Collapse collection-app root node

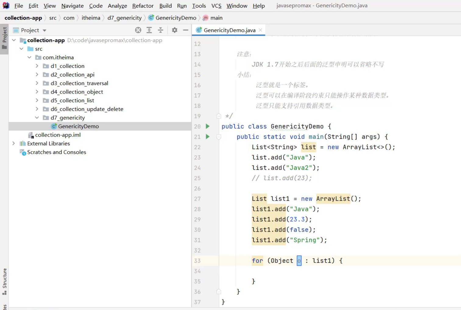click(14, 40)
